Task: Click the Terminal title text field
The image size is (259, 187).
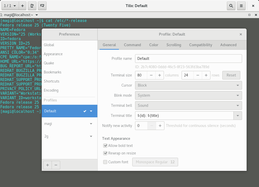Action: [x=184, y=116]
